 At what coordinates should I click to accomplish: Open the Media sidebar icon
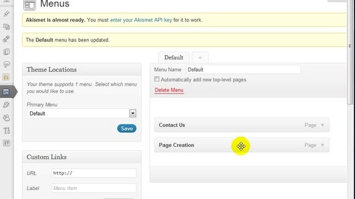click(6, 27)
